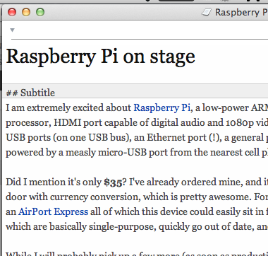Zoom the window using the green button
The height and width of the screenshot is (256, 268).
tap(40, 12)
